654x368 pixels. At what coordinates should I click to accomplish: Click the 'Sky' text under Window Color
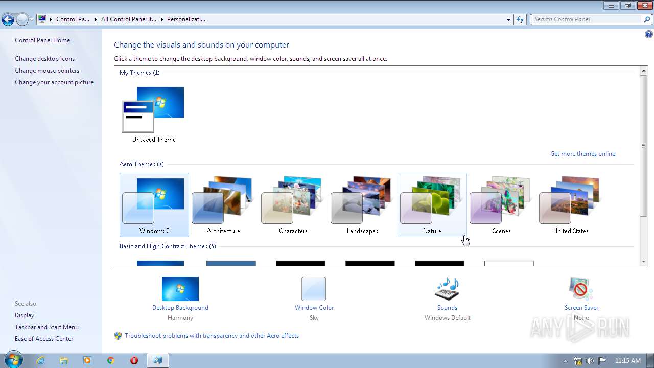coord(314,318)
